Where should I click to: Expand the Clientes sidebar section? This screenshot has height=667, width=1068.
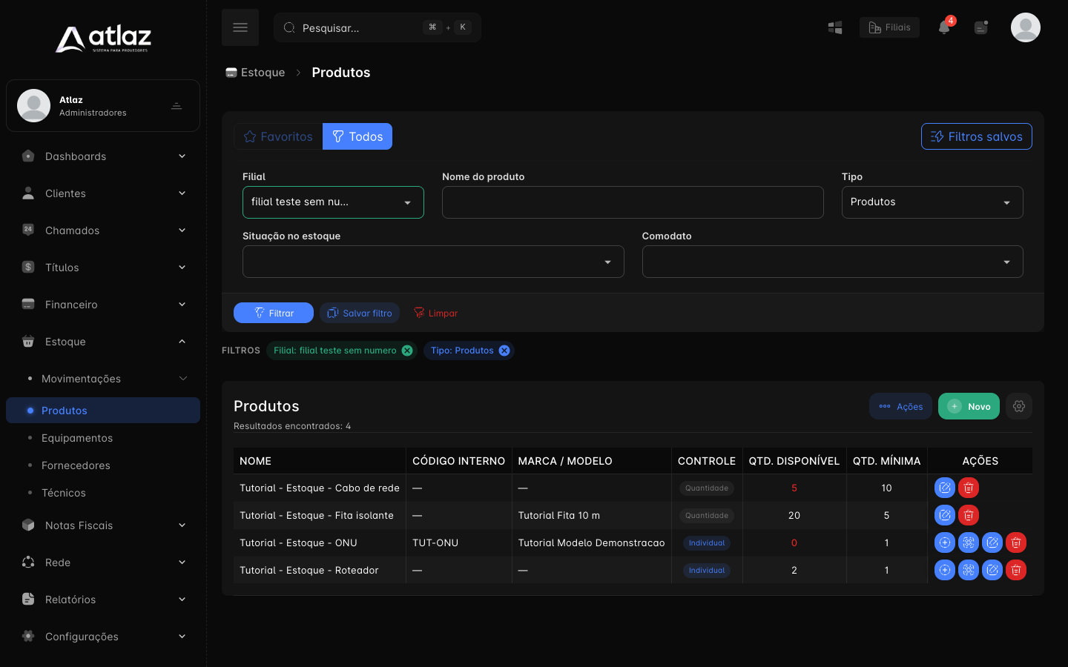[103, 193]
